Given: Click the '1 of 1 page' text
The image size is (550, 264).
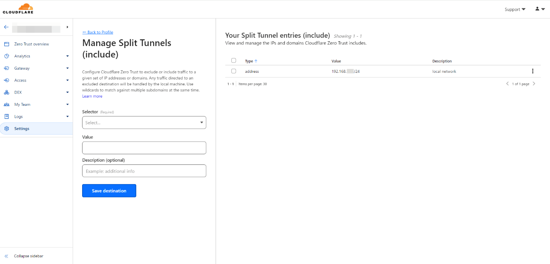Looking at the screenshot, I should 521,84.
